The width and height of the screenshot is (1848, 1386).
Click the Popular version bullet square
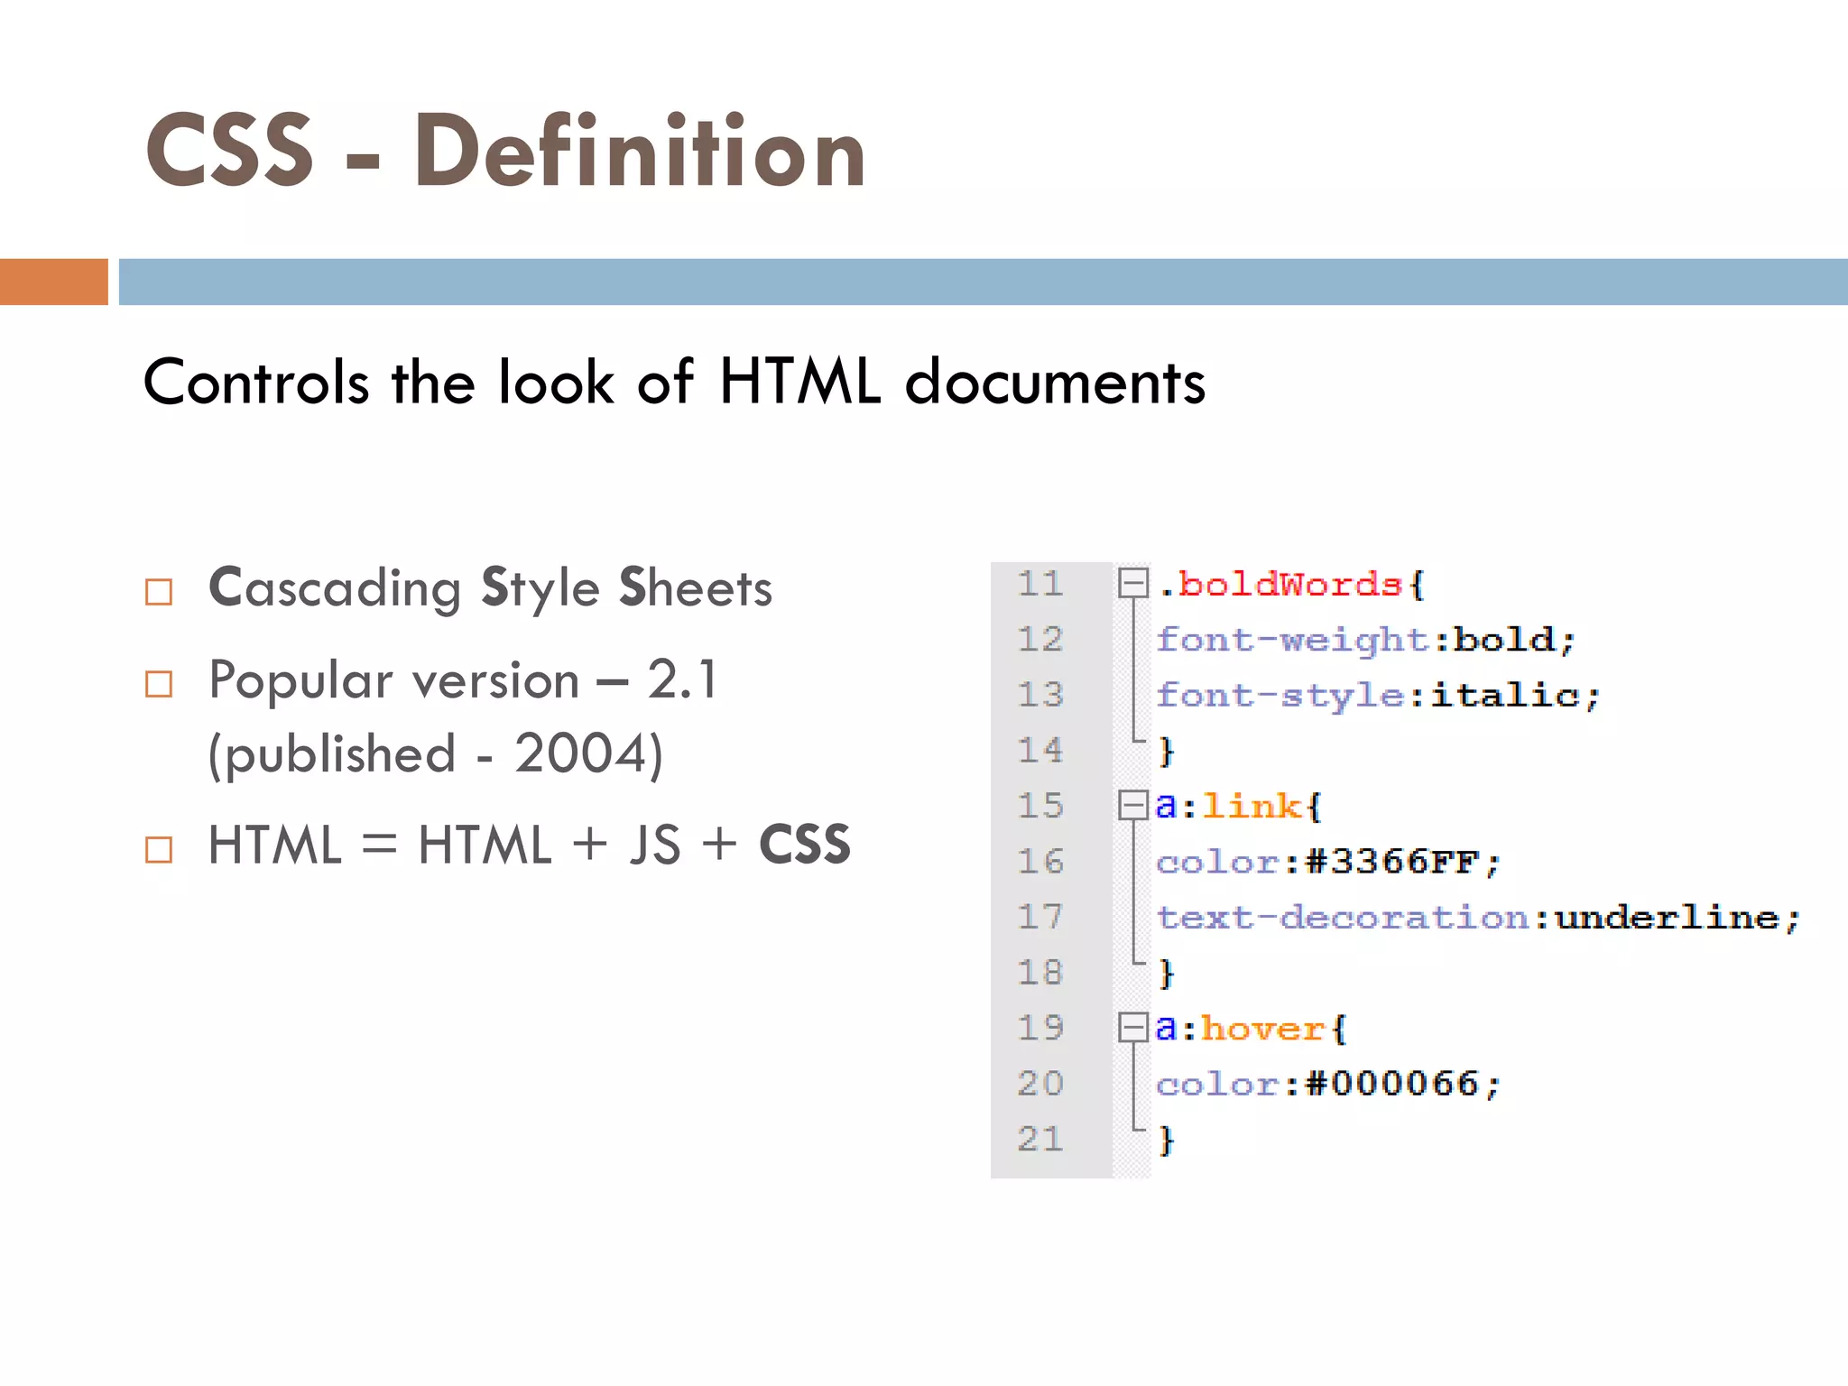(159, 684)
